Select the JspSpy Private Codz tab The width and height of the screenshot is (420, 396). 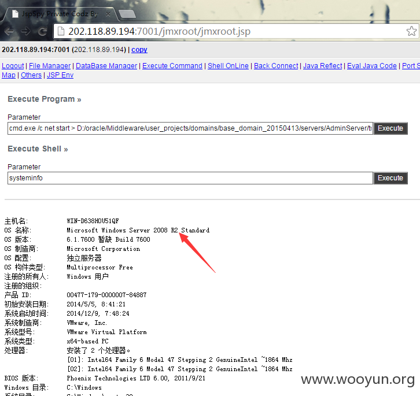pos(60,14)
